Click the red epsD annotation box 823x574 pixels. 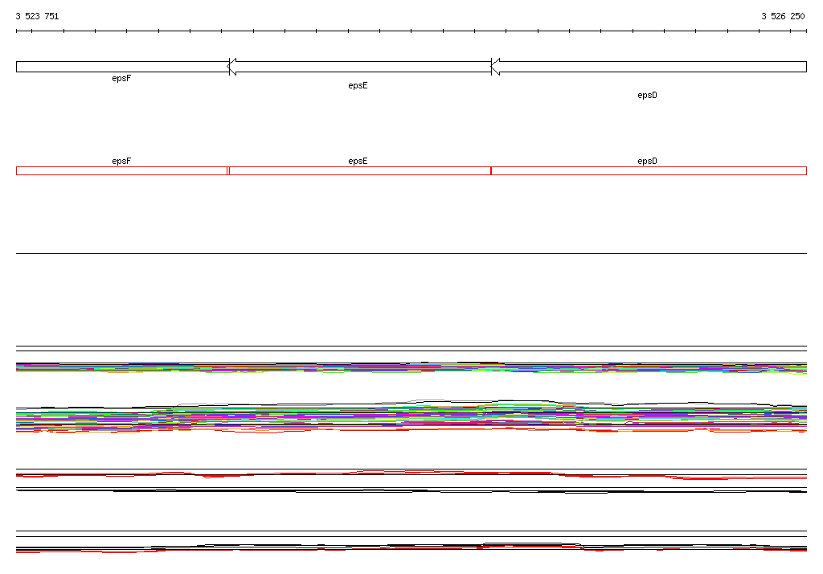click(x=649, y=170)
